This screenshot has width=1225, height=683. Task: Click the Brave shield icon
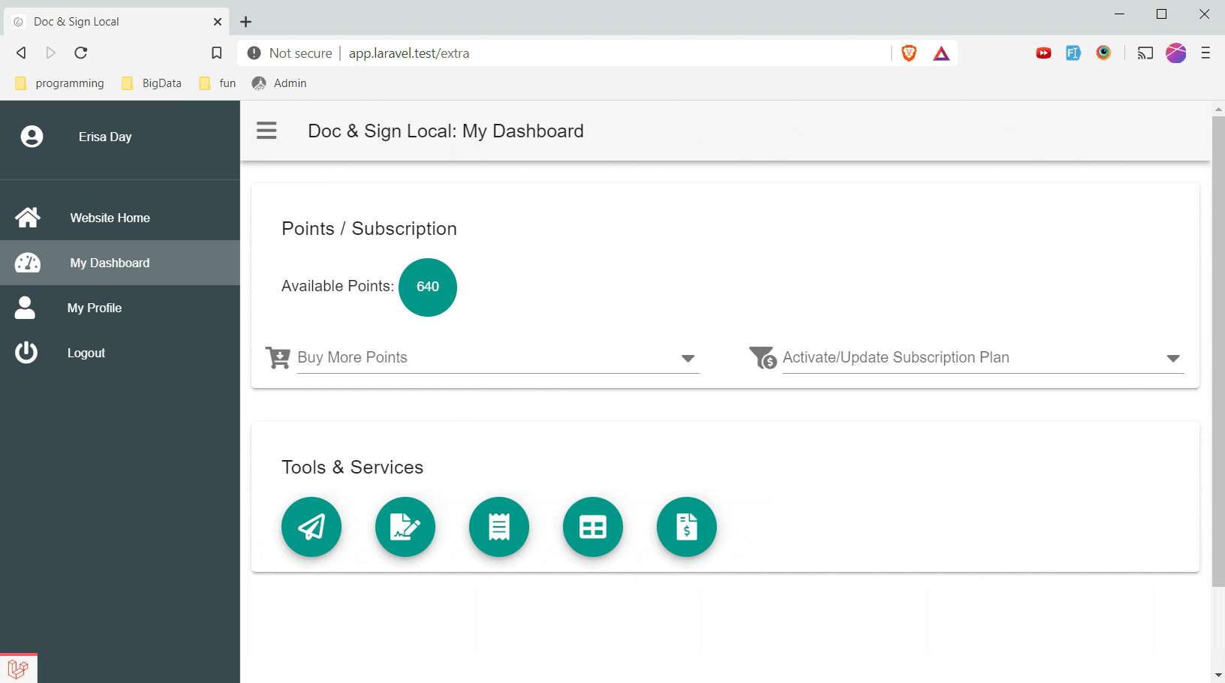(x=909, y=53)
